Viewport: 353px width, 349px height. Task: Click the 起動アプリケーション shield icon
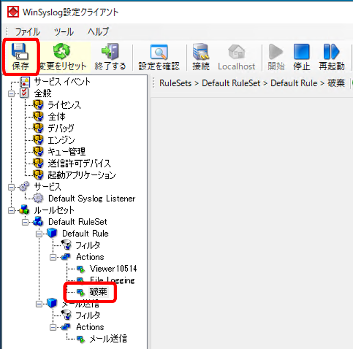[38, 175]
